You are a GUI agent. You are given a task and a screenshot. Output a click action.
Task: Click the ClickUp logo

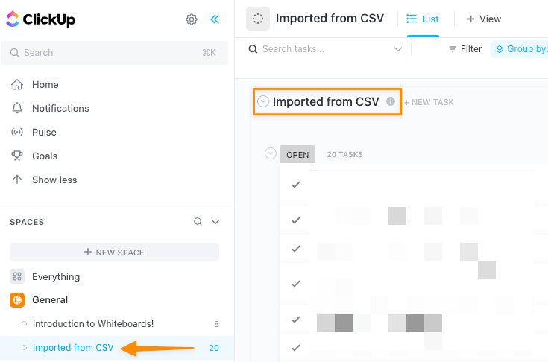pos(41,19)
